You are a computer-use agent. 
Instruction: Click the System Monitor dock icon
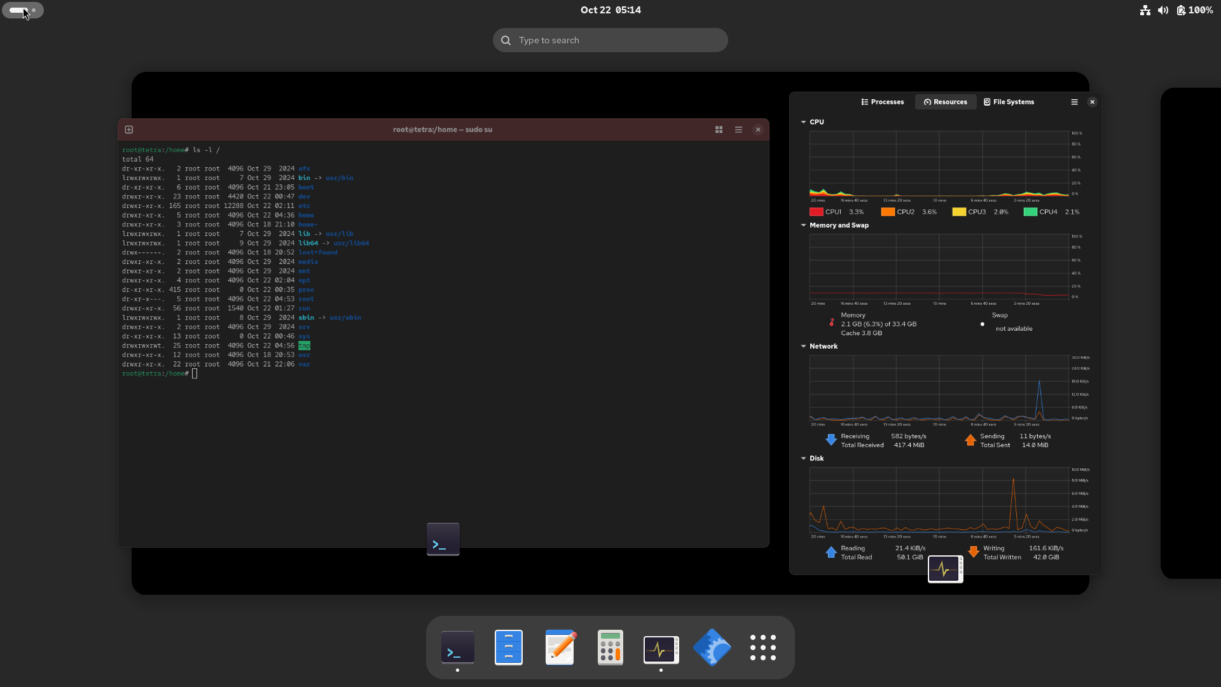661,649
